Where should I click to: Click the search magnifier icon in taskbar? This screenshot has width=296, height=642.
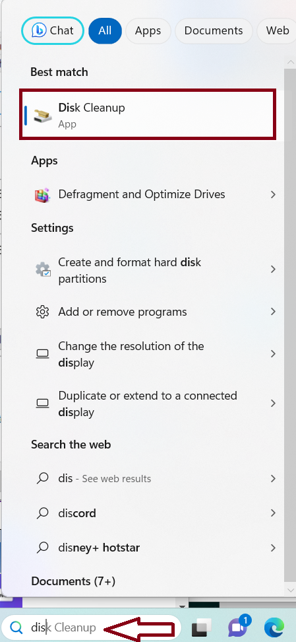pos(16,627)
